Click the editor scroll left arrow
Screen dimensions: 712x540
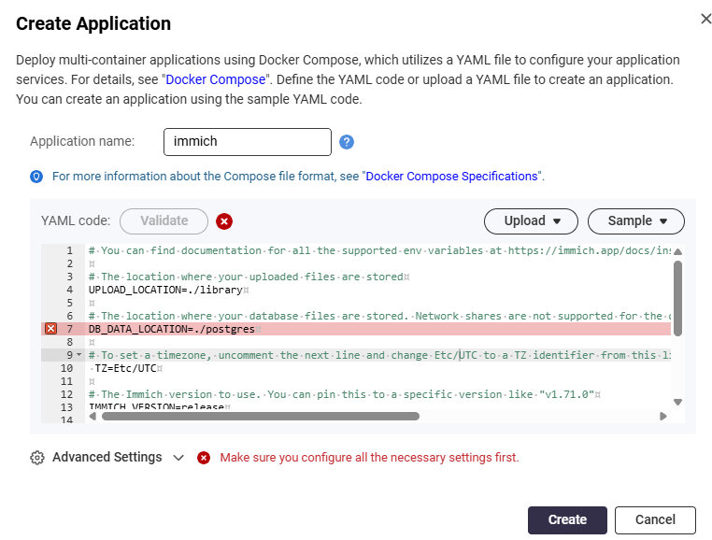coord(93,416)
